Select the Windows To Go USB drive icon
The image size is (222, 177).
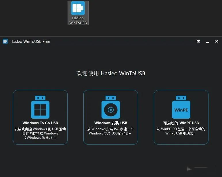(40, 107)
